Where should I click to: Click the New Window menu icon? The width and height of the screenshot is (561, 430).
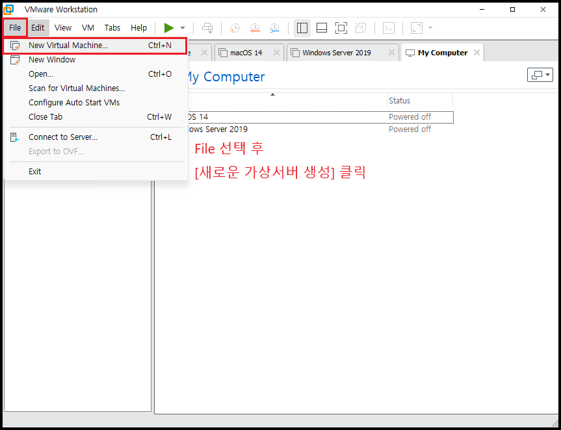[15, 60]
